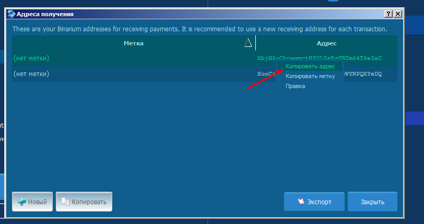Click the plus icon on the Новый button
The width and height of the screenshot is (424, 224).
point(21,202)
